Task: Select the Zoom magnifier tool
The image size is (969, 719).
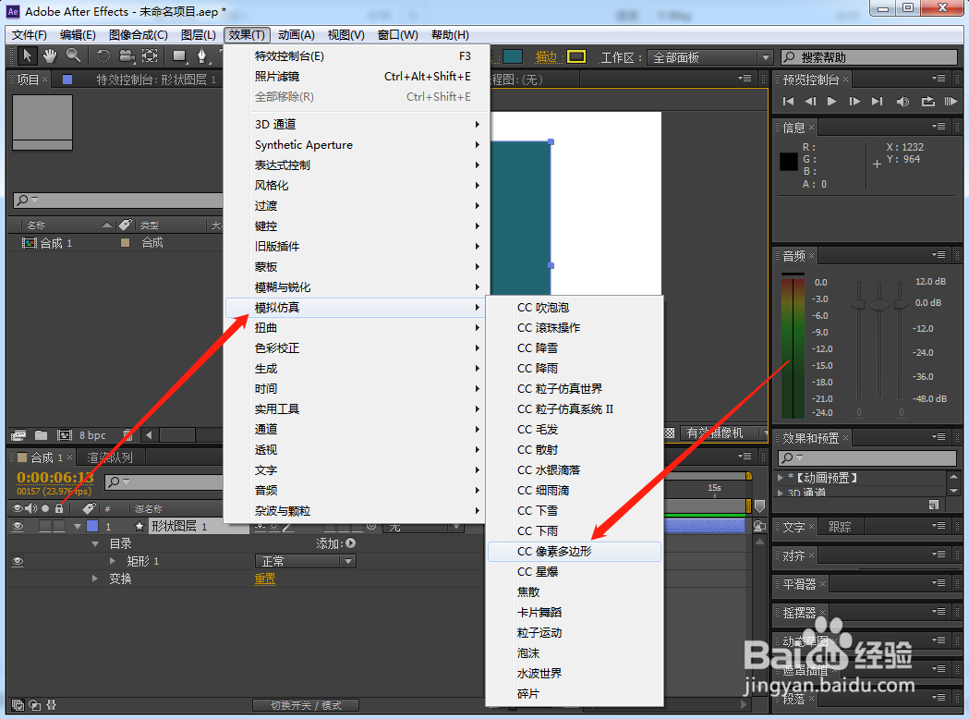Action: click(74, 56)
